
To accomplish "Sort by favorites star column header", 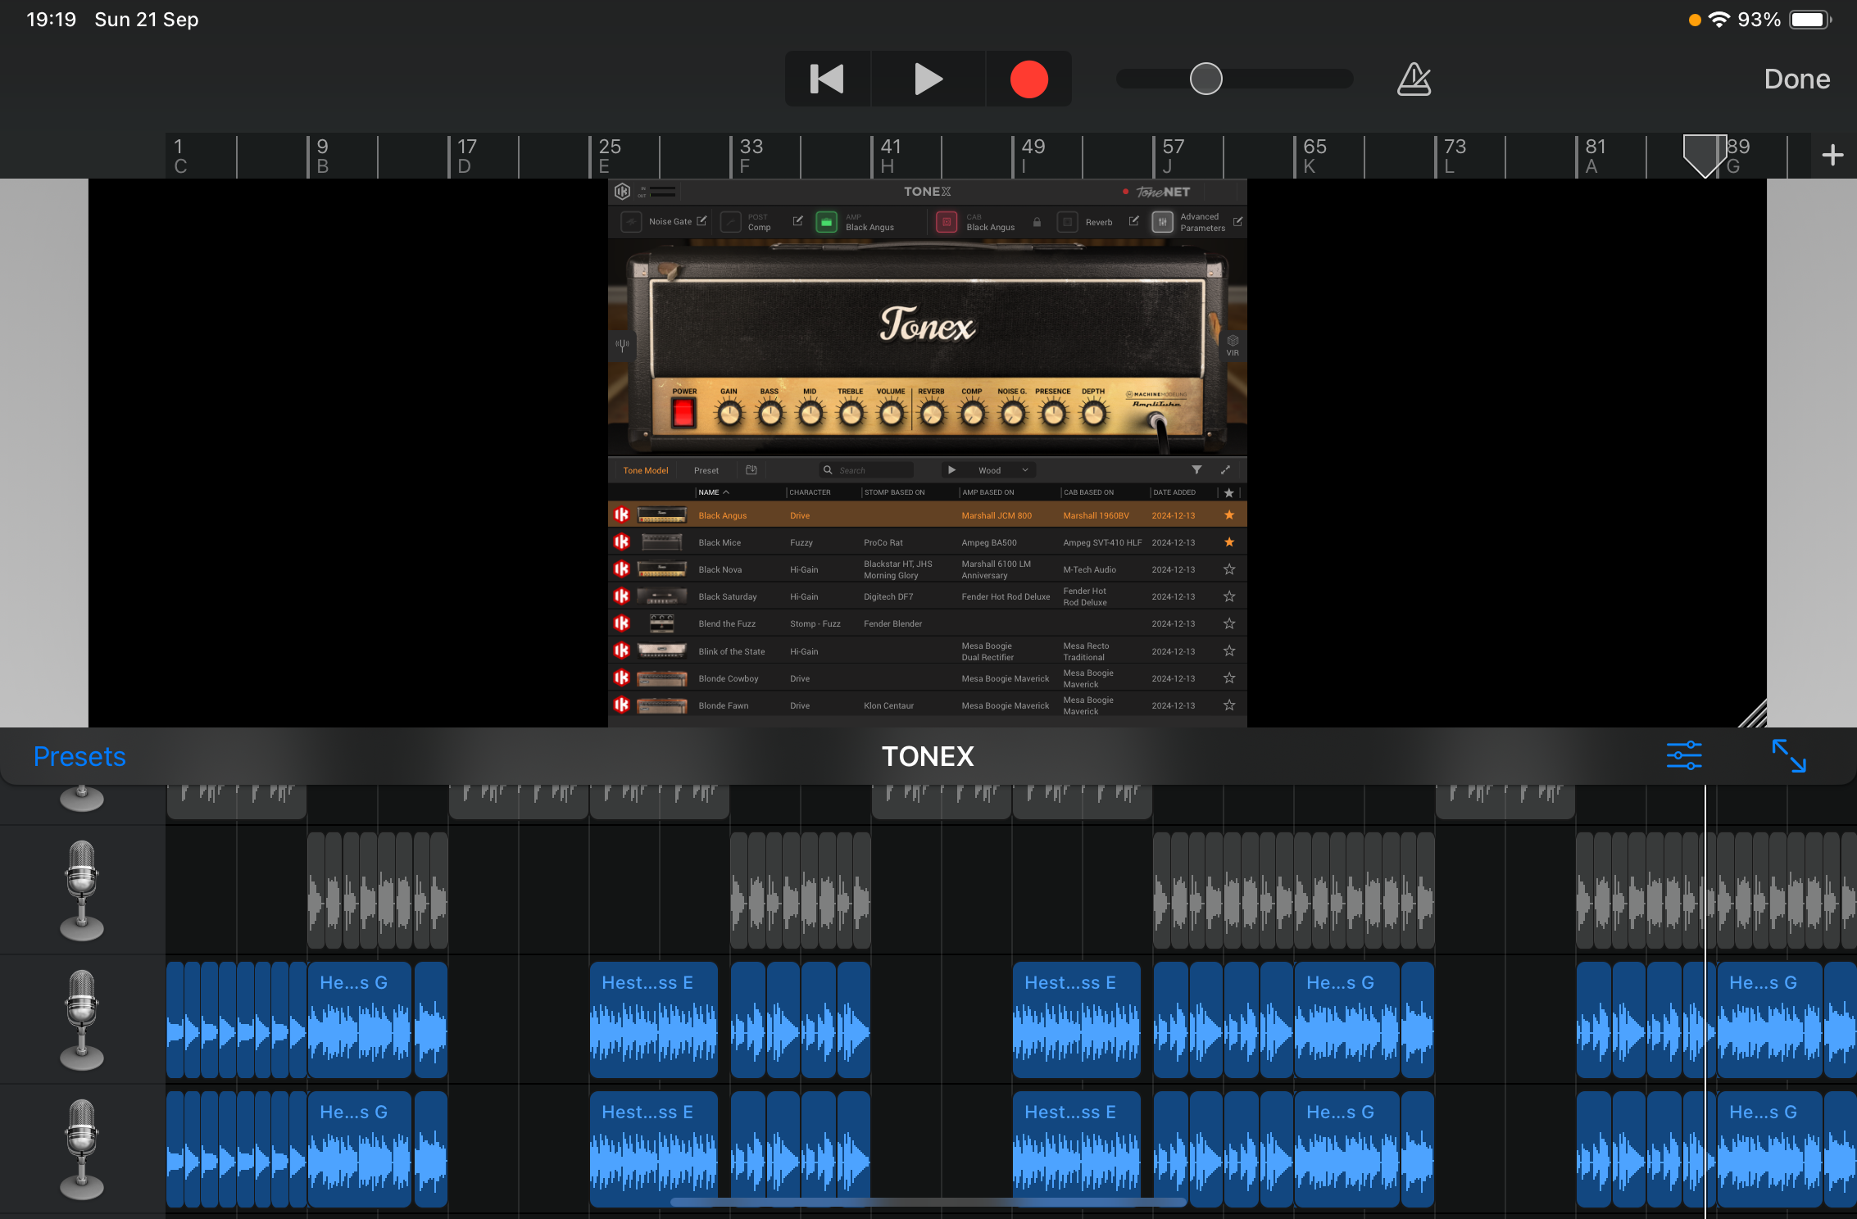I will tap(1228, 492).
